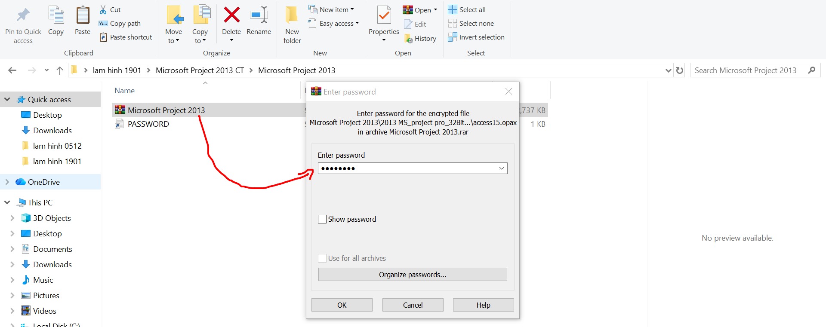Enable the Show password checkbox
Viewport: 826px width, 327px height.
click(322, 219)
